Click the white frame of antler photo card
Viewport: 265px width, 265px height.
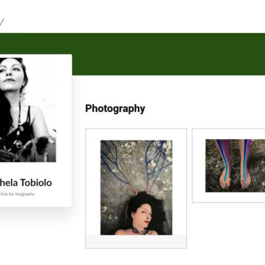[136, 134]
